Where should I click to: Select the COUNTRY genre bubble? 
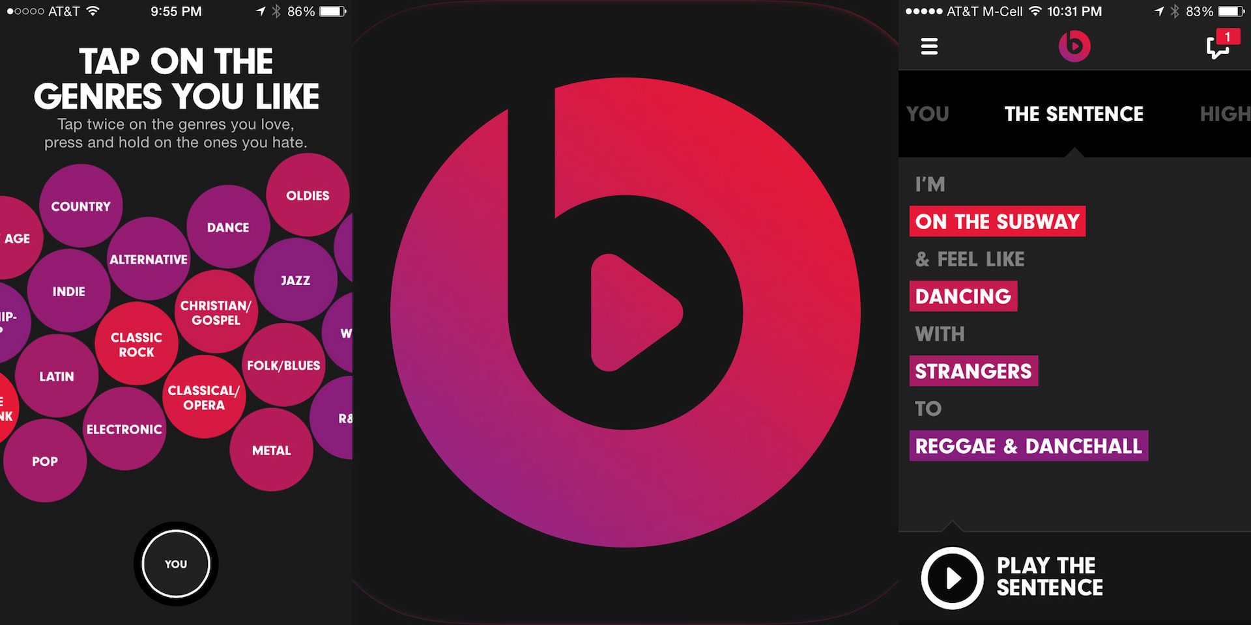coord(81,206)
